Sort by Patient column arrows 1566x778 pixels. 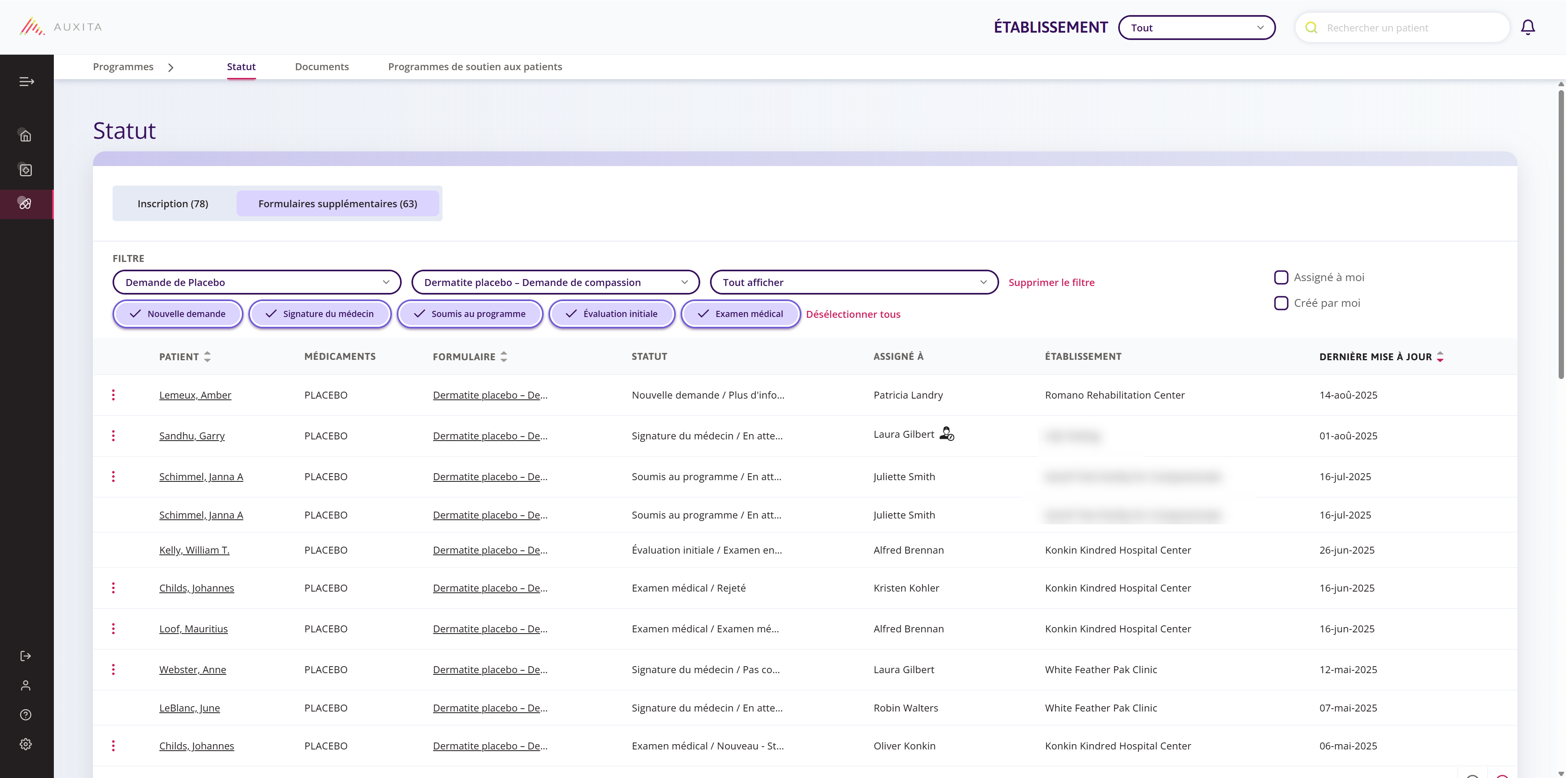[207, 357]
